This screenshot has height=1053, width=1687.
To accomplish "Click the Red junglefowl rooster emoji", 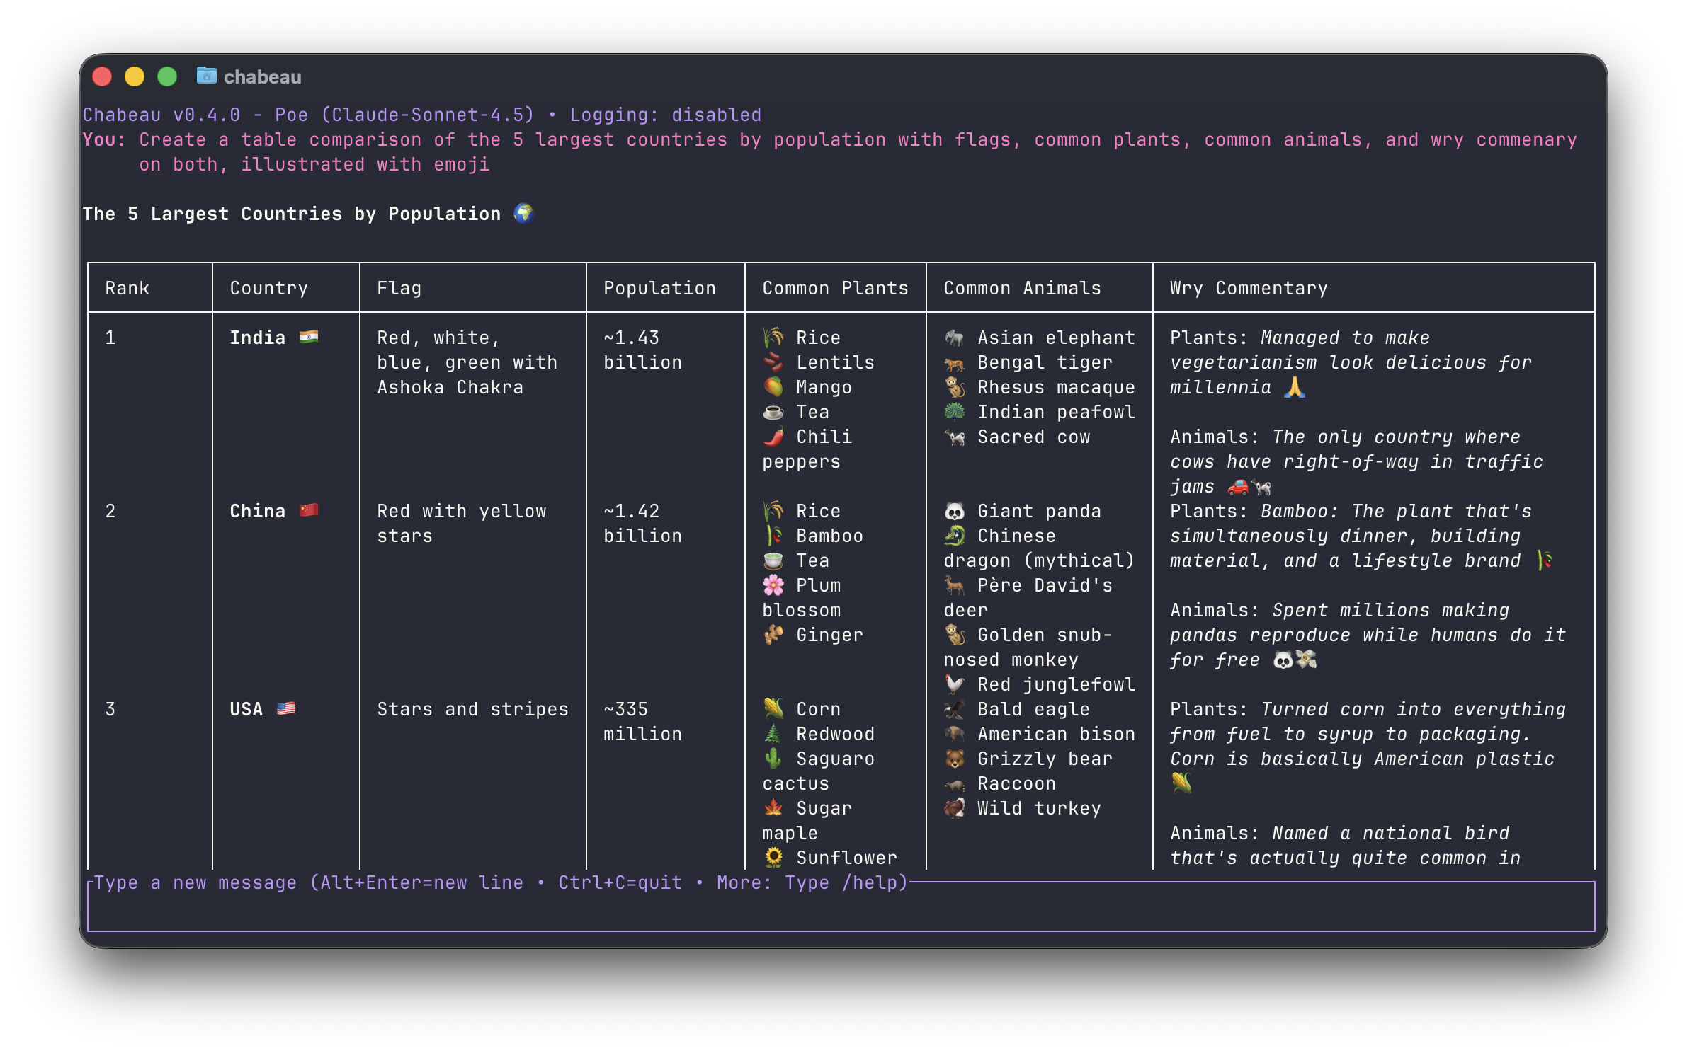I will pyautogui.click(x=955, y=684).
